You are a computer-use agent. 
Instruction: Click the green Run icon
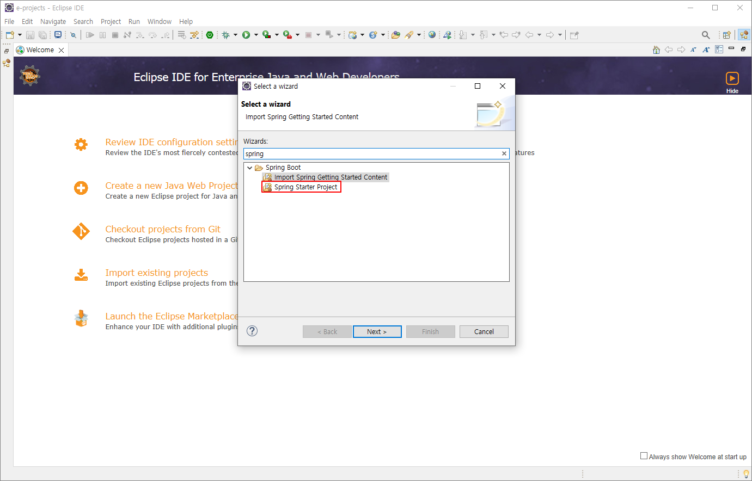[246, 35]
